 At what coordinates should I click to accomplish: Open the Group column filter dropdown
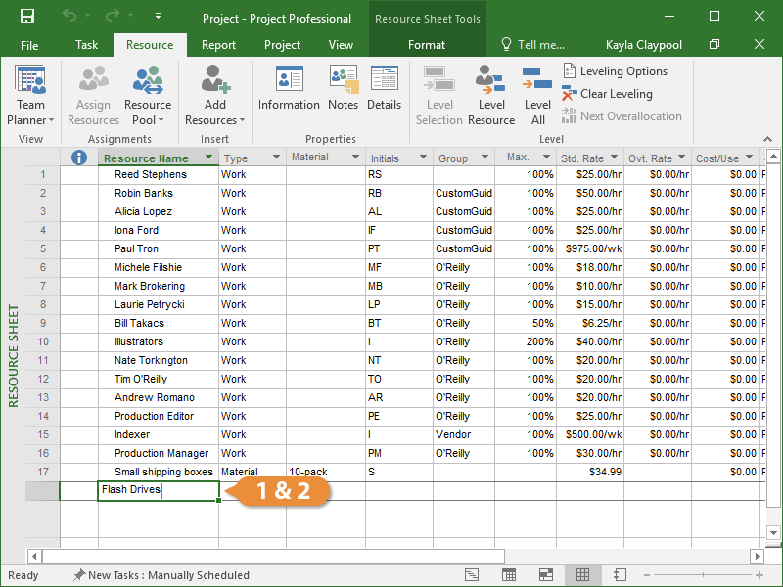483,158
